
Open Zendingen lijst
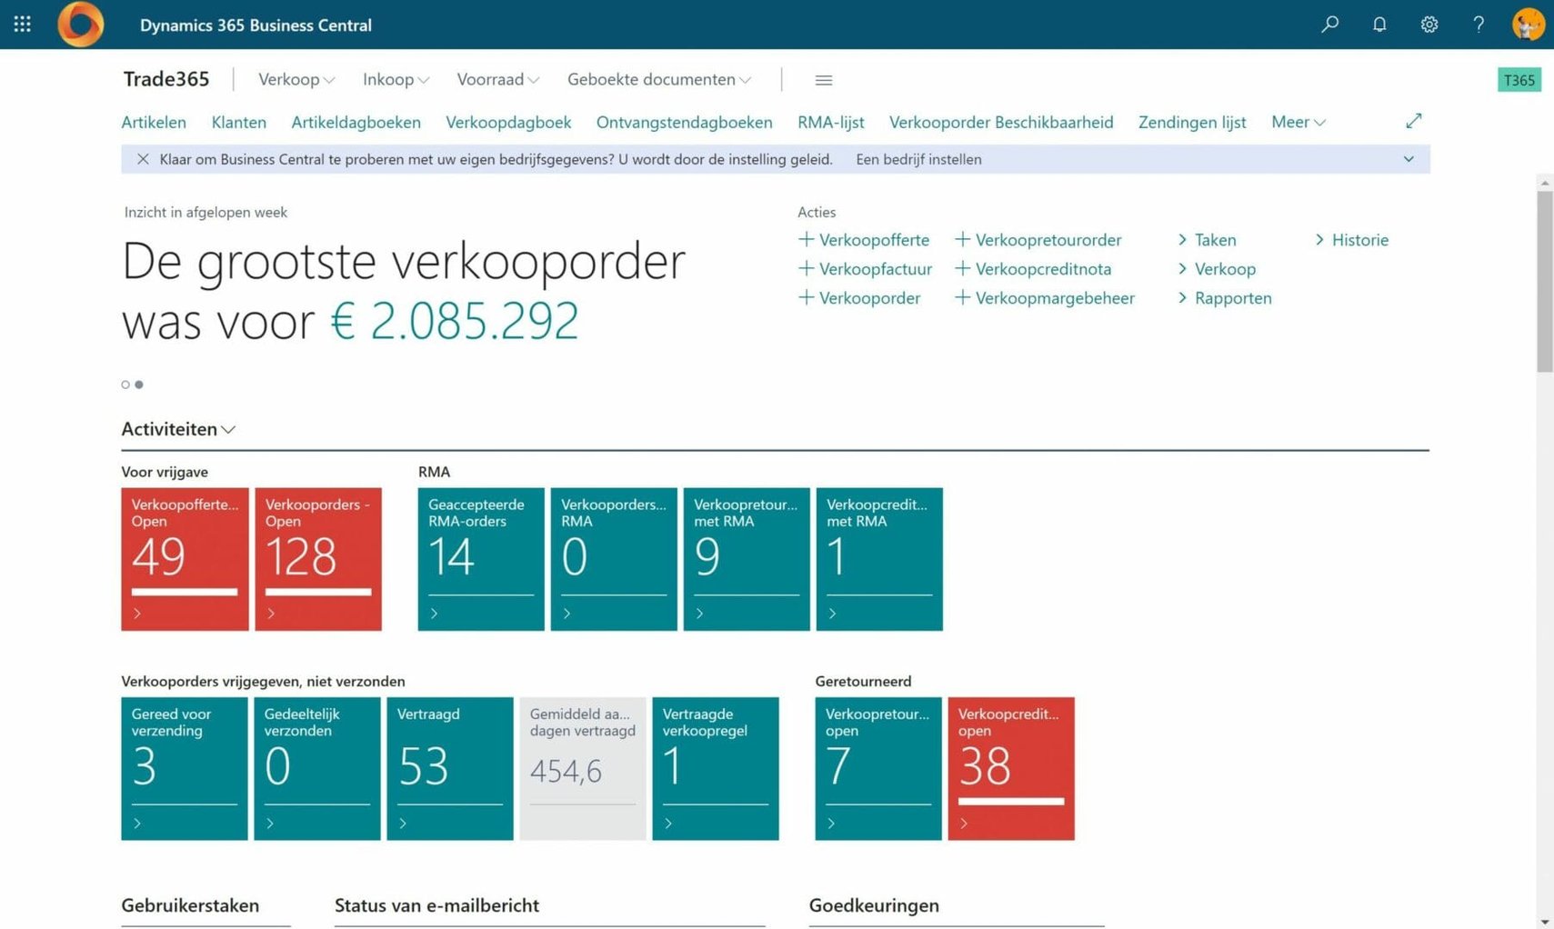tap(1192, 122)
